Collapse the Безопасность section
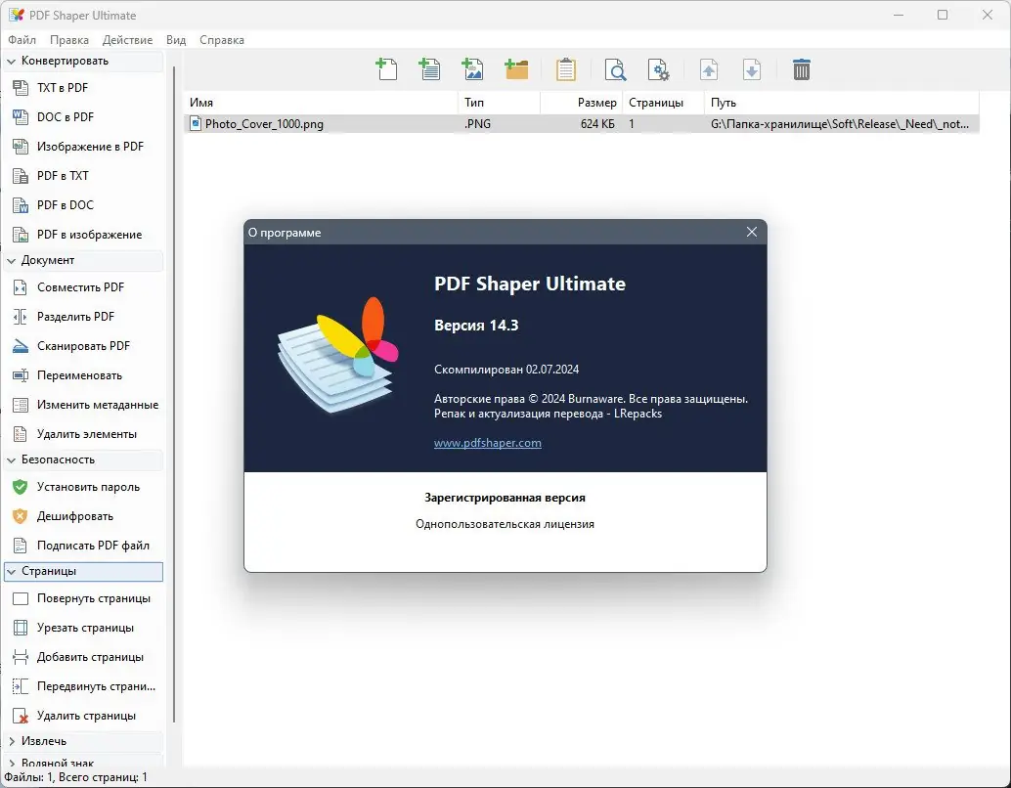This screenshot has width=1011, height=788. (12, 460)
